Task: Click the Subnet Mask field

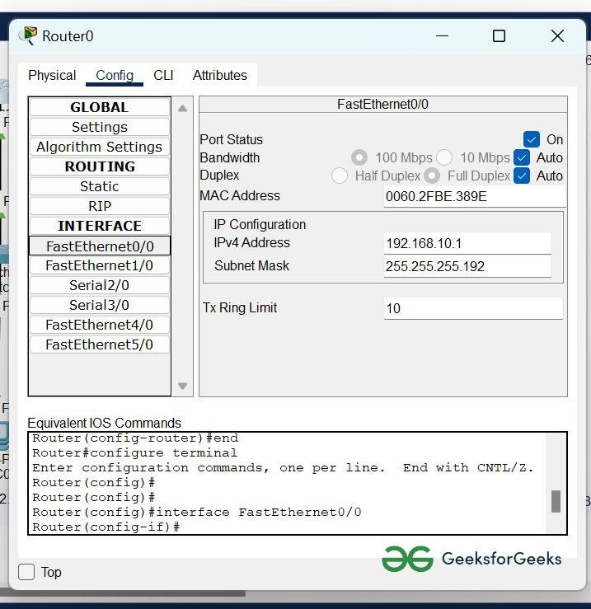Action: tap(467, 266)
